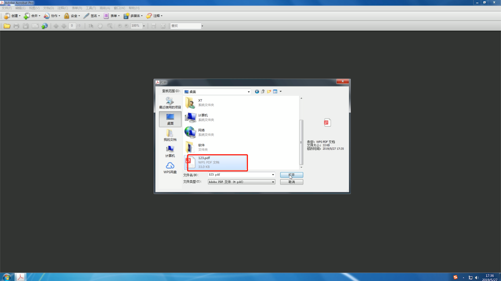
Task: Click the fit-page icon beside the 查找 box
Action: pos(163,26)
